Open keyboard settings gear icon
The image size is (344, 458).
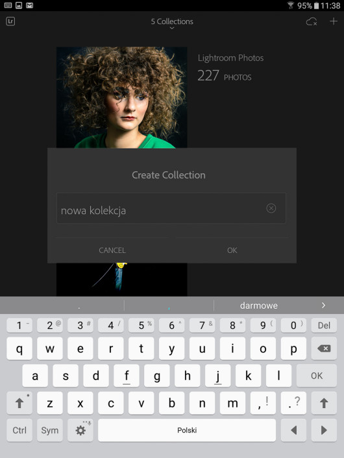coord(80,430)
